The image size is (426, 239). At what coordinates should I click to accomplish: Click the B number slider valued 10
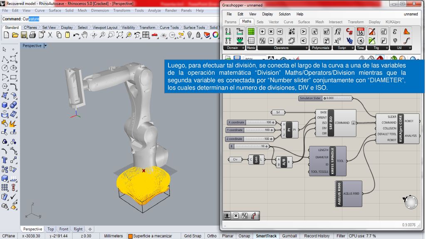(x=249, y=146)
